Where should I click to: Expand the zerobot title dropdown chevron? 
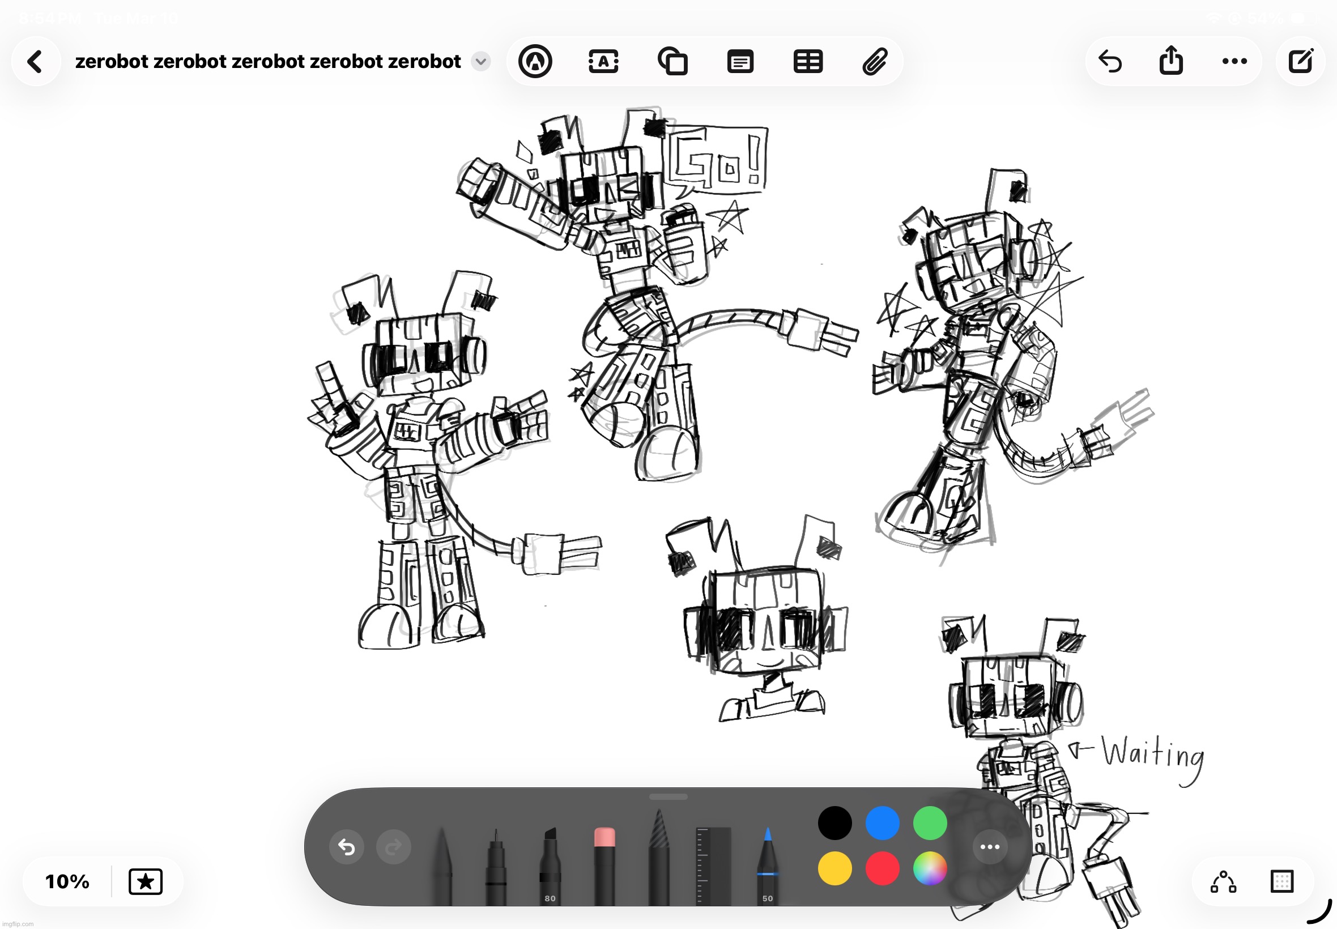coord(481,61)
